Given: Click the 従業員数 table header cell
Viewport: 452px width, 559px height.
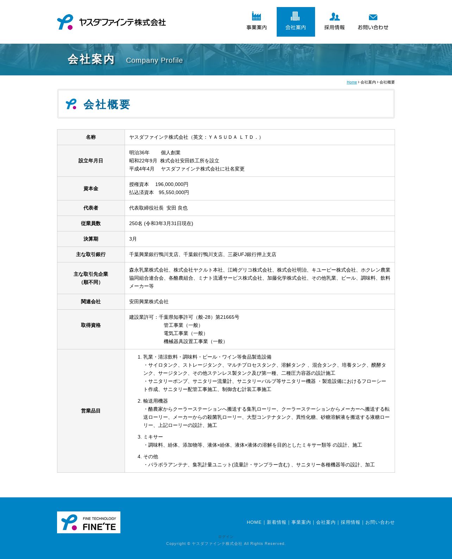Looking at the screenshot, I should [91, 224].
